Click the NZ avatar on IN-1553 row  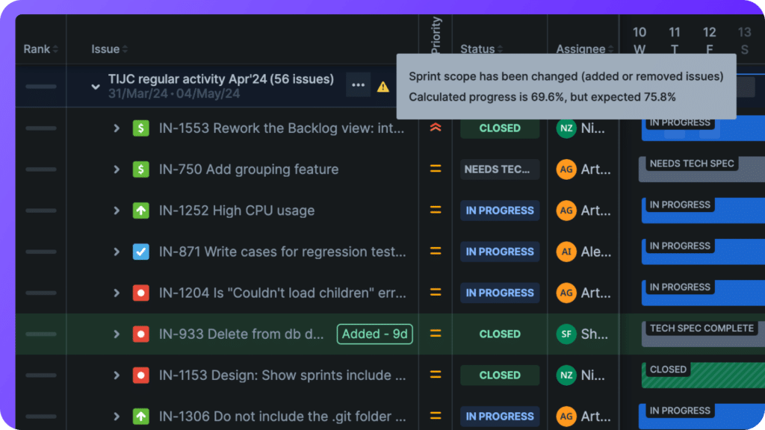click(566, 128)
